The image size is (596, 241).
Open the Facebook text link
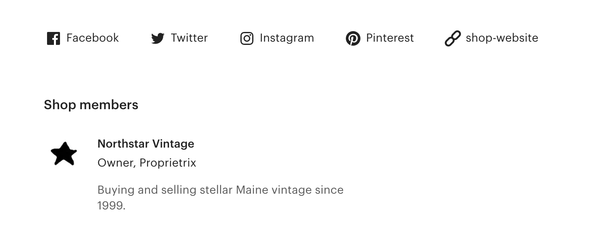coord(92,38)
